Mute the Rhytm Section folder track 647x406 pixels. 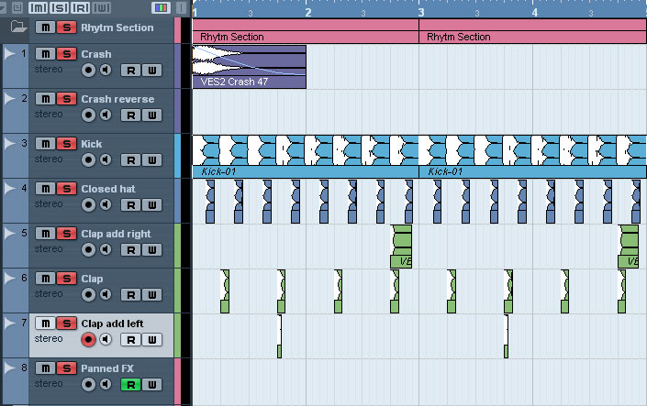[x=46, y=28]
